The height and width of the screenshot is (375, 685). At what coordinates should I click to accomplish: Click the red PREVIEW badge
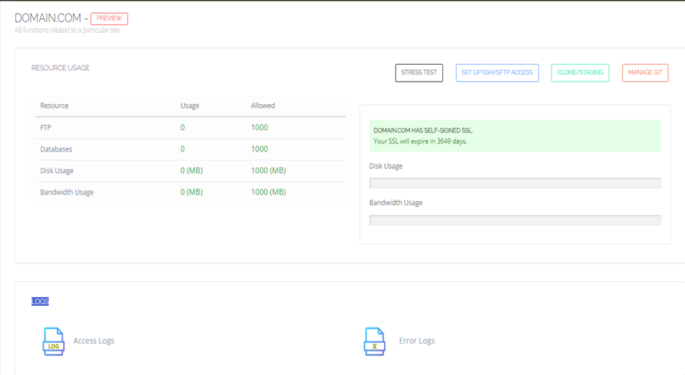click(x=109, y=18)
